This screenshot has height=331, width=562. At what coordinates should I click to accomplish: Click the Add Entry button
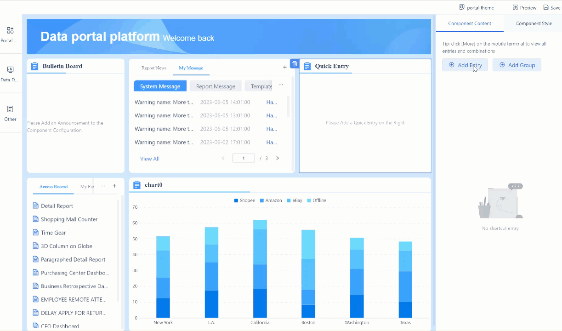click(x=465, y=65)
